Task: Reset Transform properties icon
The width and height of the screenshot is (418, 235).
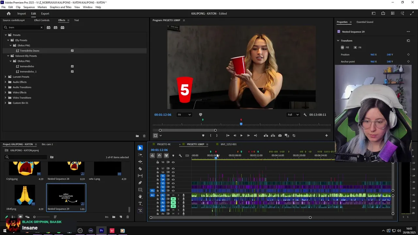Action: coord(408,40)
